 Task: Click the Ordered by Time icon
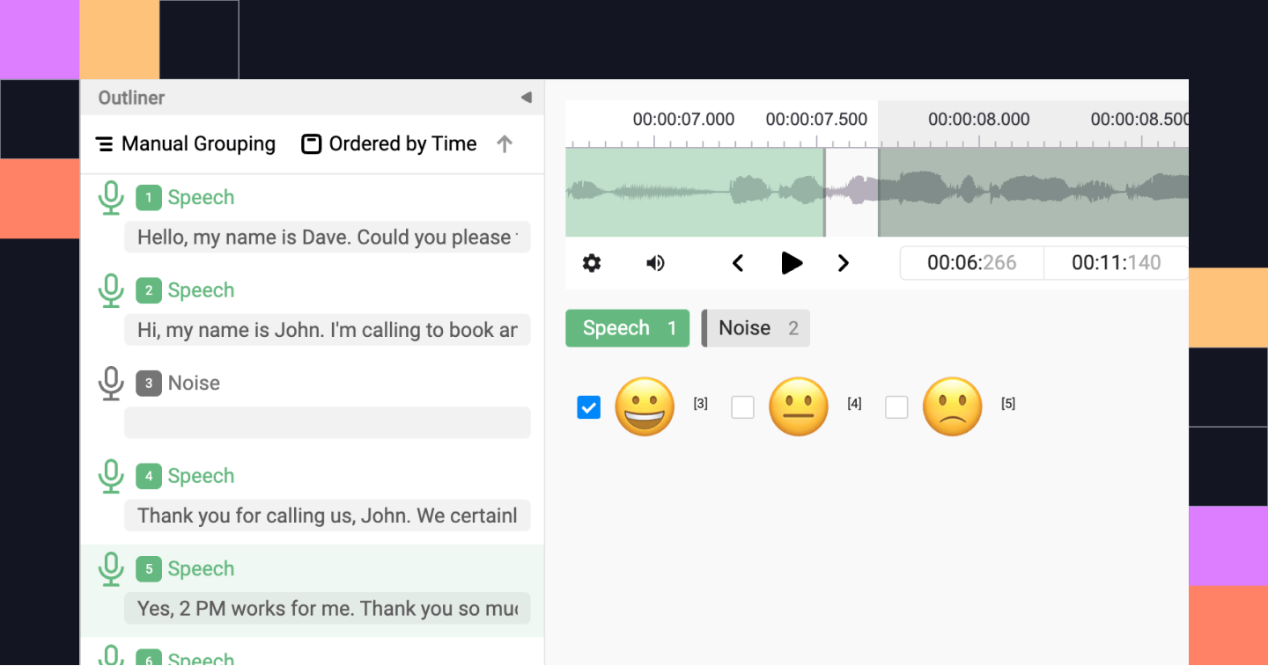[x=312, y=143]
